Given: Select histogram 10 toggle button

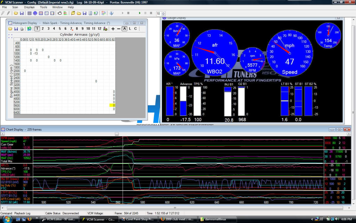Looking at the screenshot, I should click(88, 29).
